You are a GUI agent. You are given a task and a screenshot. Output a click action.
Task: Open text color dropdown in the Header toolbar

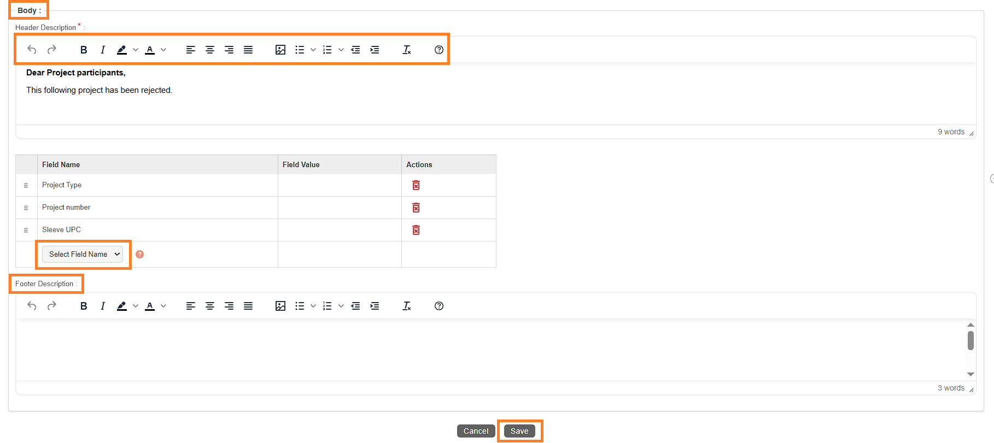[163, 50]
